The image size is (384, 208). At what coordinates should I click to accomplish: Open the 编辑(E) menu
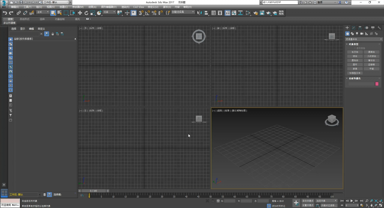click(15, 7)
